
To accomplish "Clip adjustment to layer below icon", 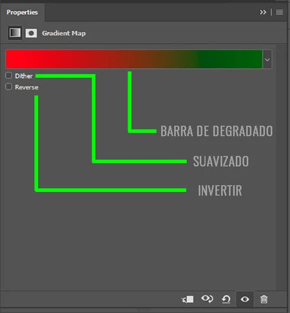I will (188, 299).
